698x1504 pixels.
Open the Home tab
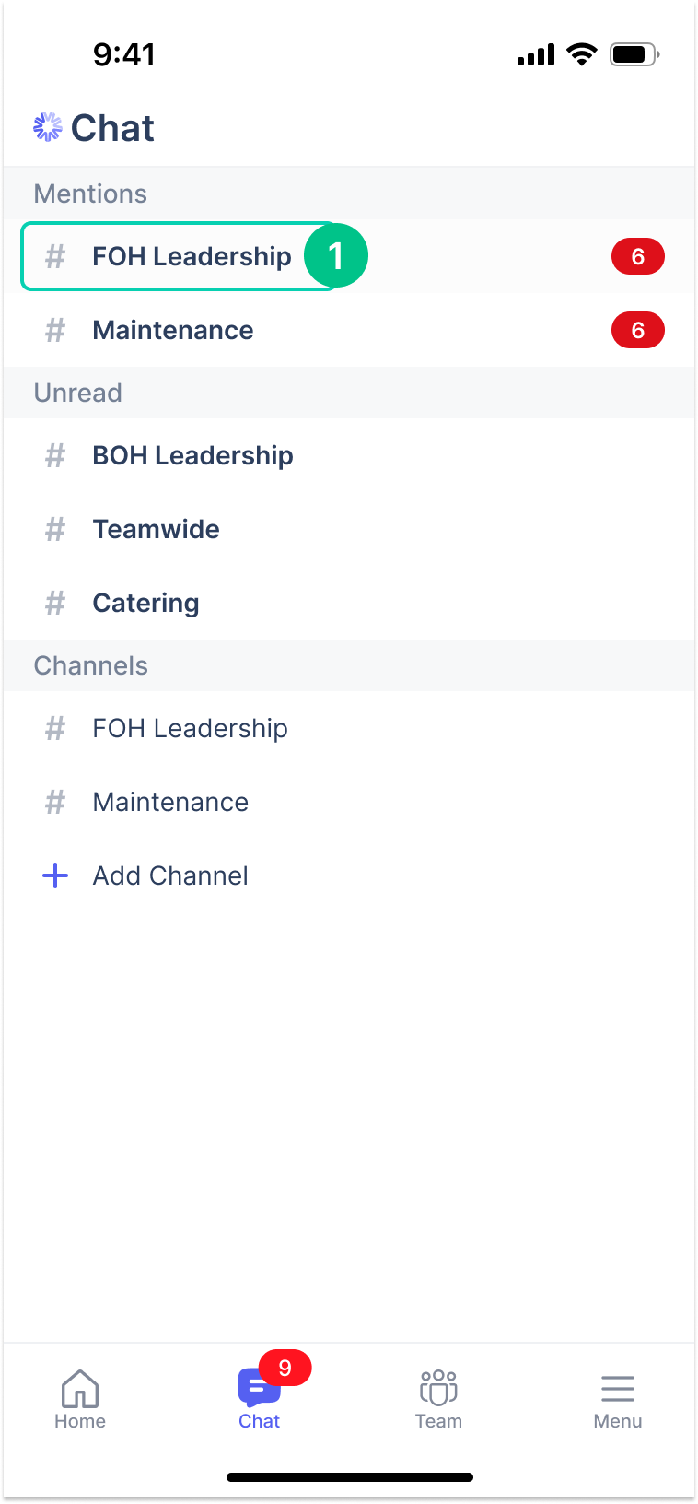click(80, 1399)
